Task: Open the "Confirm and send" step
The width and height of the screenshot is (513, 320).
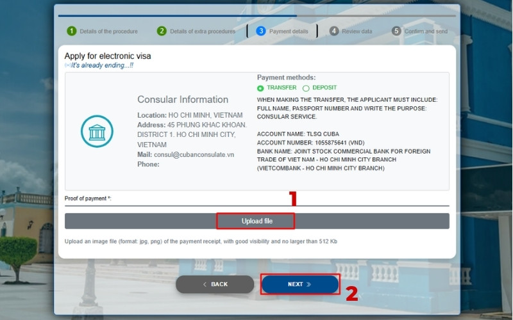Action: pyautogui.click(x=426, y=31)
